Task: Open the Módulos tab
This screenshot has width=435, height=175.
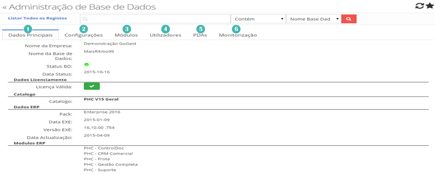Action: click(126, 35)
